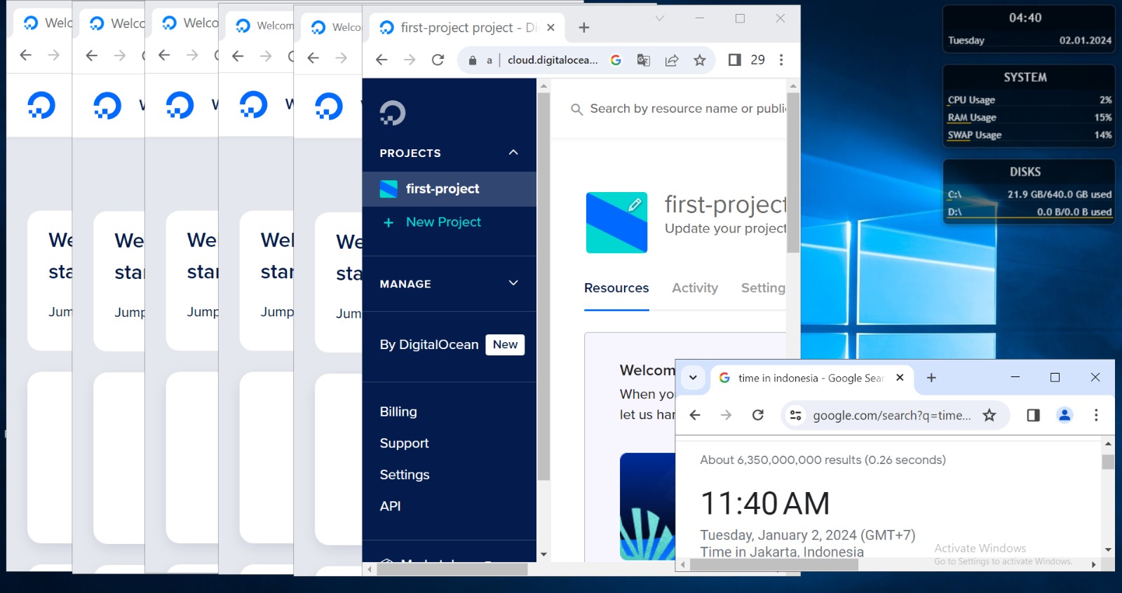Click the Google page scrollbar up arrow
Image resolution: width=1122 pixels, height=593 pixels.
coord(1108,444)
